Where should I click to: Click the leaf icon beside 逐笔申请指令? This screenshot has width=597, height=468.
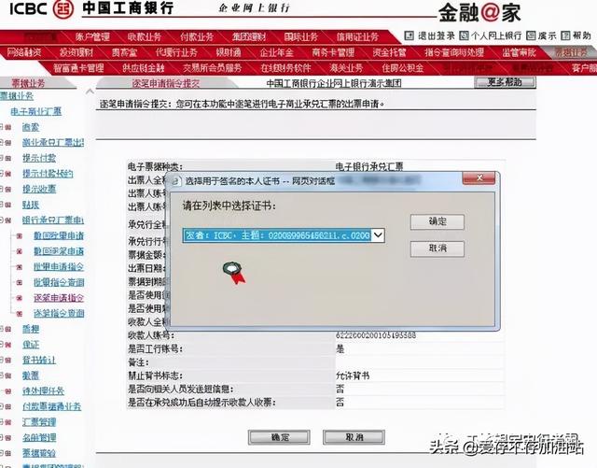pos(19,298)
